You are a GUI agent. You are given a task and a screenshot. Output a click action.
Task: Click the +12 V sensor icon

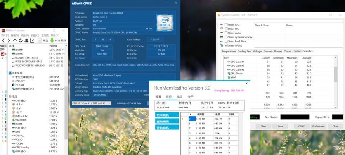[14, 112]
